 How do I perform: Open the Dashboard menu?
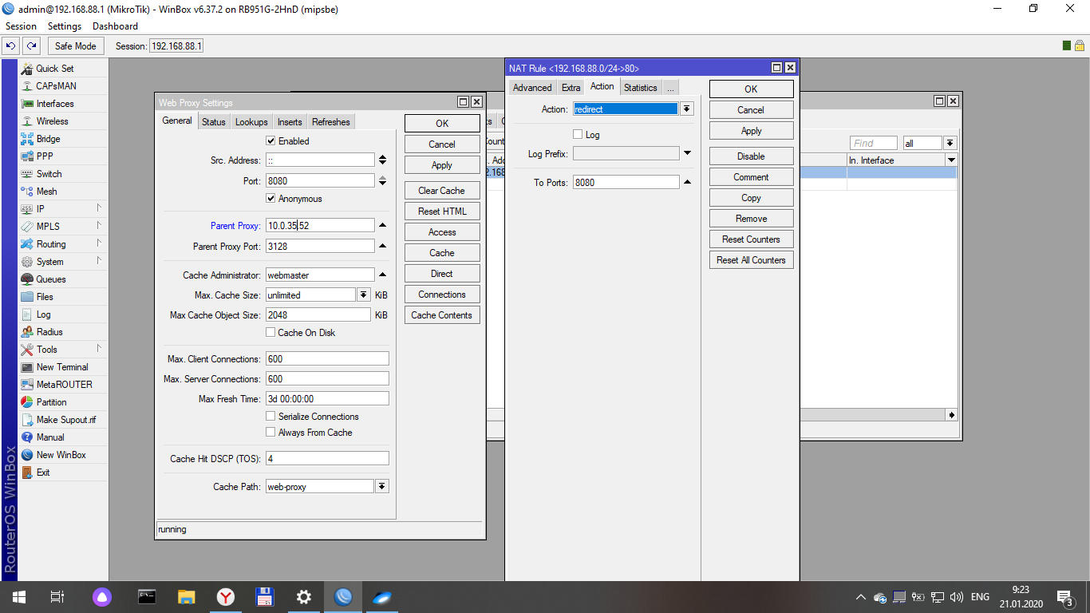pyautogui.click(x=115, y=26)
